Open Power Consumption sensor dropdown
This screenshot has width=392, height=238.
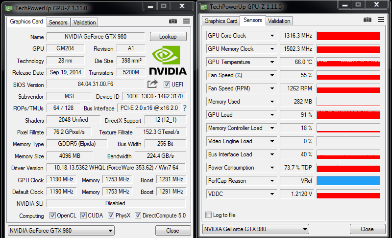pos(272,168)
